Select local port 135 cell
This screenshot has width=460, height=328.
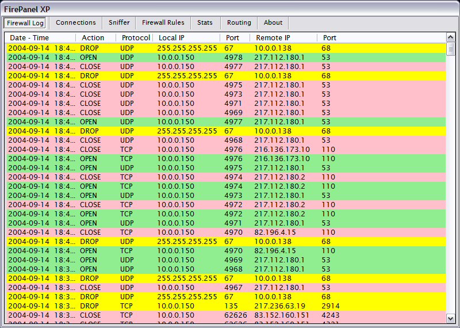[231, 306]
